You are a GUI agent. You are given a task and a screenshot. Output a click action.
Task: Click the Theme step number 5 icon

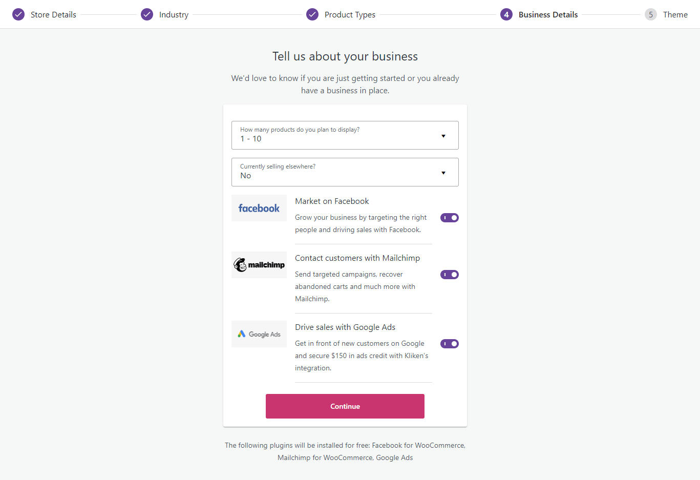coord(651,14)
